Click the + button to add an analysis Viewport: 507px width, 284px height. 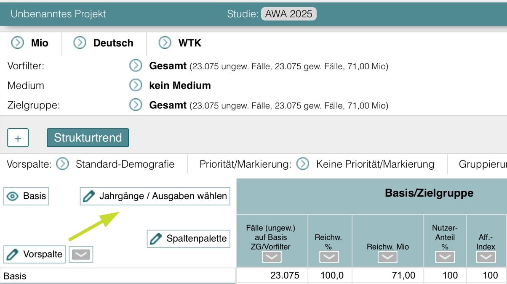(18, 137)
